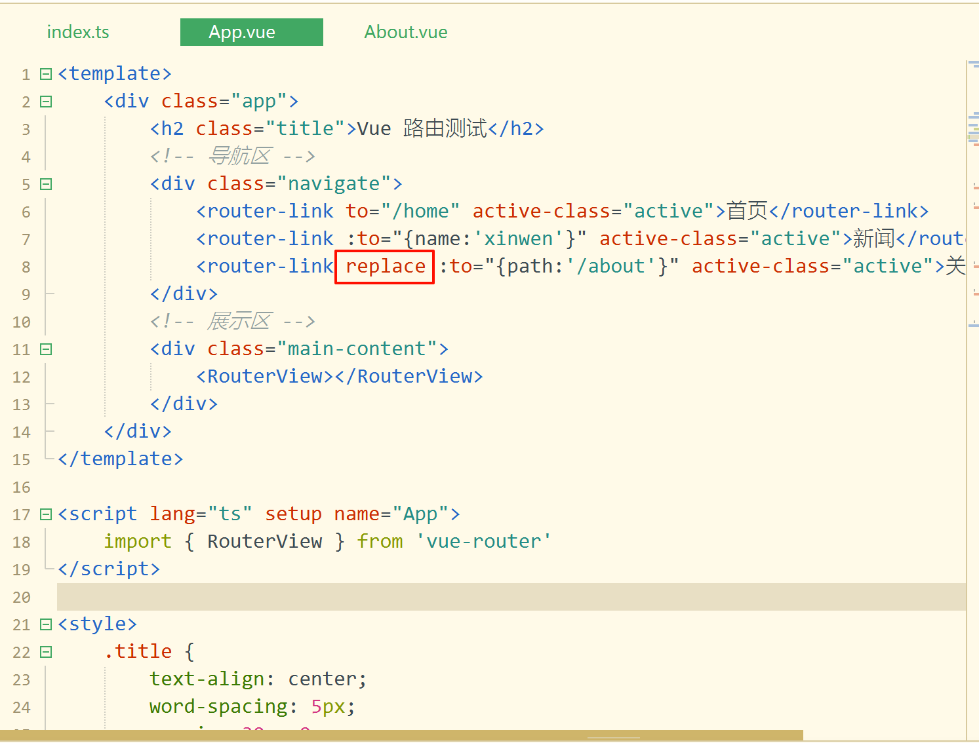Fold the div class="app" block on line 2

(46, 102)
